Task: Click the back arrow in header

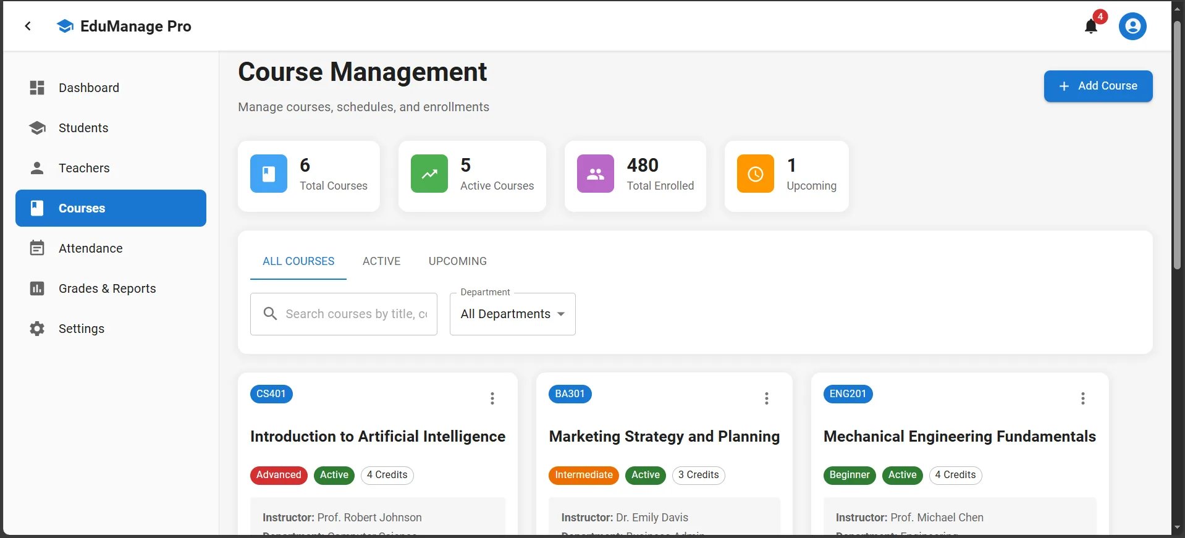Action: 28,26
